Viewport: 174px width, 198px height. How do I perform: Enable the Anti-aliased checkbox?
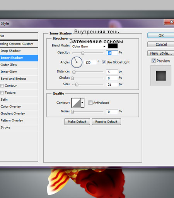point(90,103)
